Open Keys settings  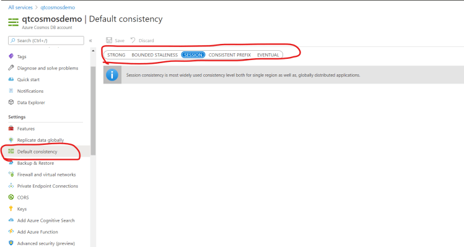[22, 209]
